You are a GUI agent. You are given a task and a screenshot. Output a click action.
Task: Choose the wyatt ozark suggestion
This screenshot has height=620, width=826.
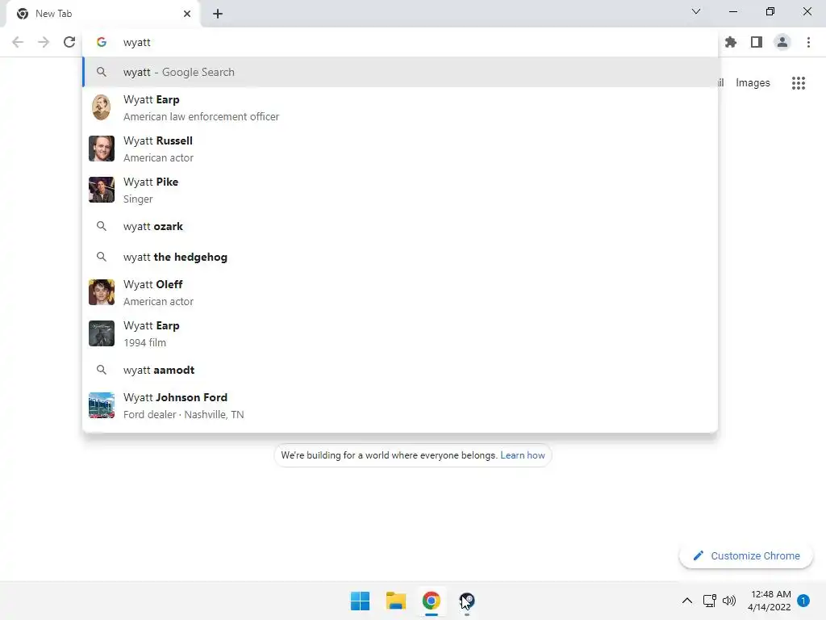click(400, 226)
